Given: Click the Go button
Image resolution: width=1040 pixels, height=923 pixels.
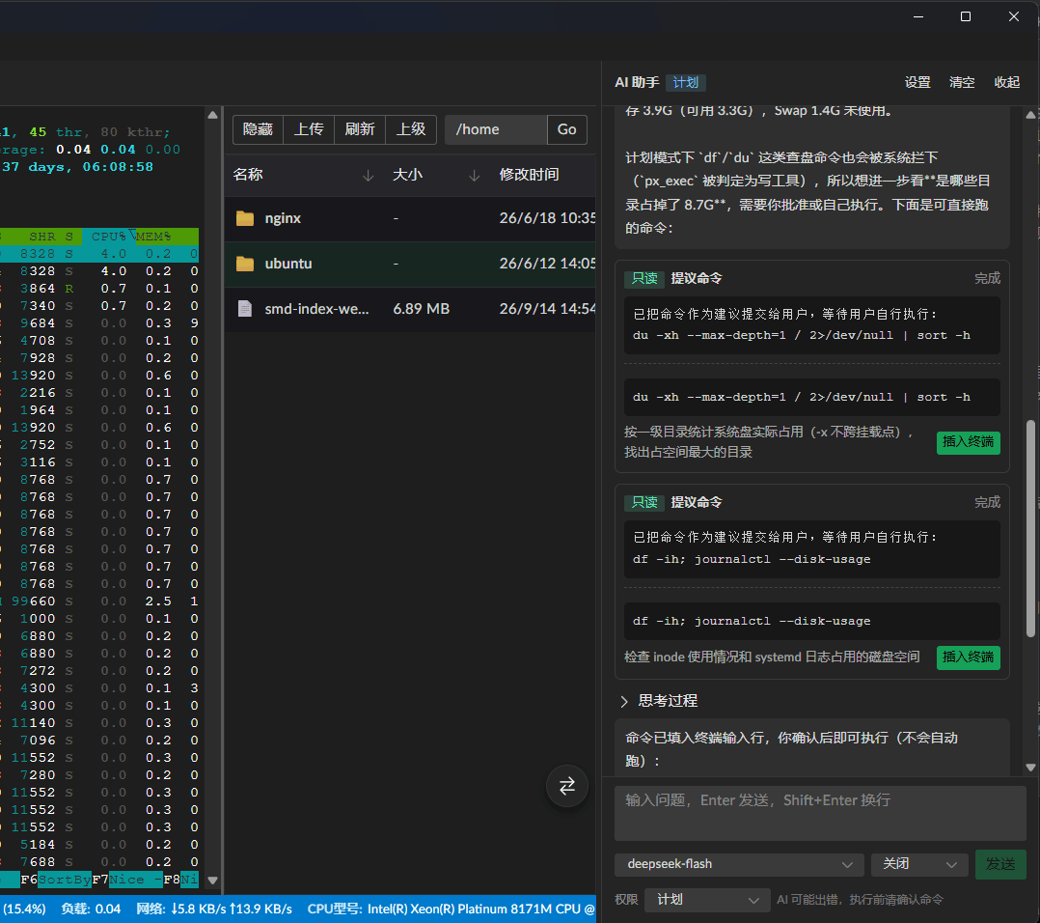Looking at the screenshot, I should (567, 129).
